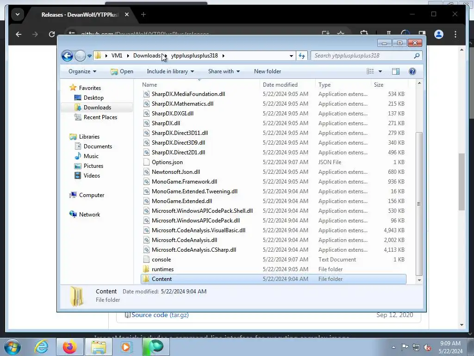Click the New folder button
This screenshot has width=474, height=356.
pos(268,71)
